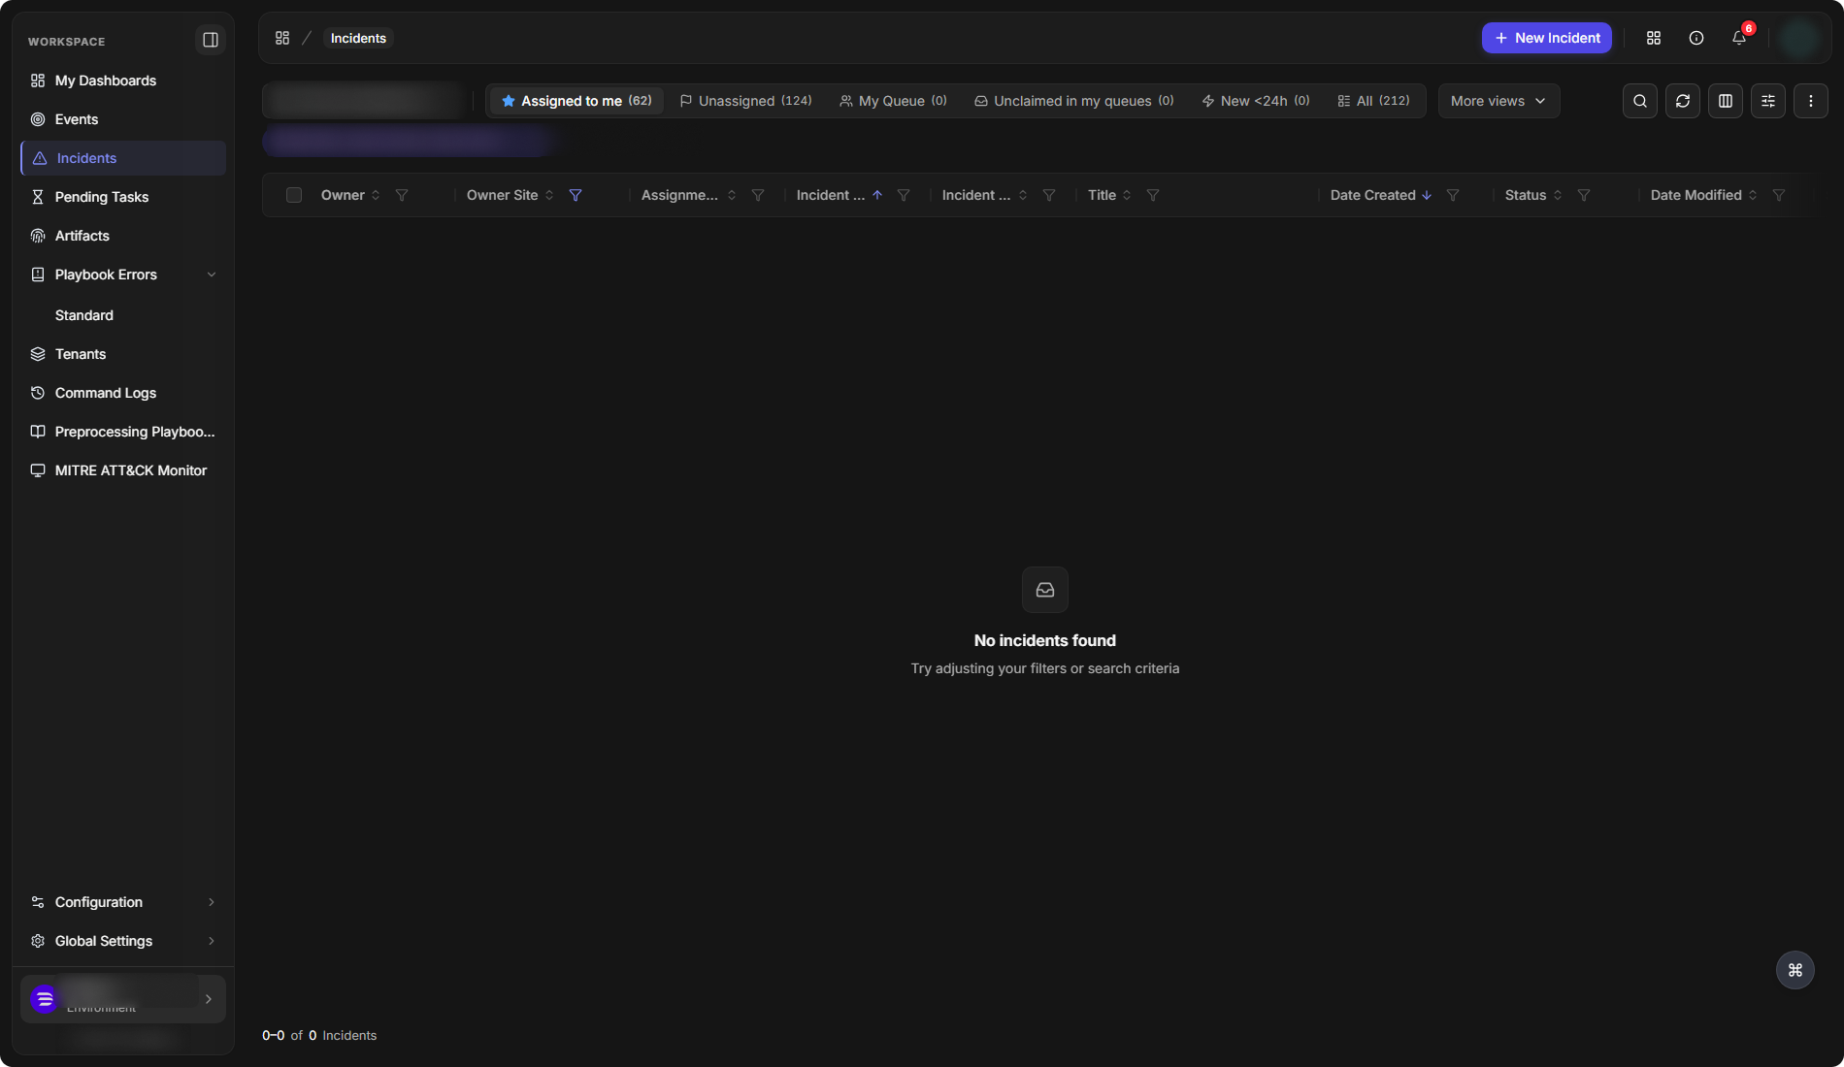This screenshot has width=1844, height=1067.
Task: Sort by Status column header
Action: click(1533, 195)
